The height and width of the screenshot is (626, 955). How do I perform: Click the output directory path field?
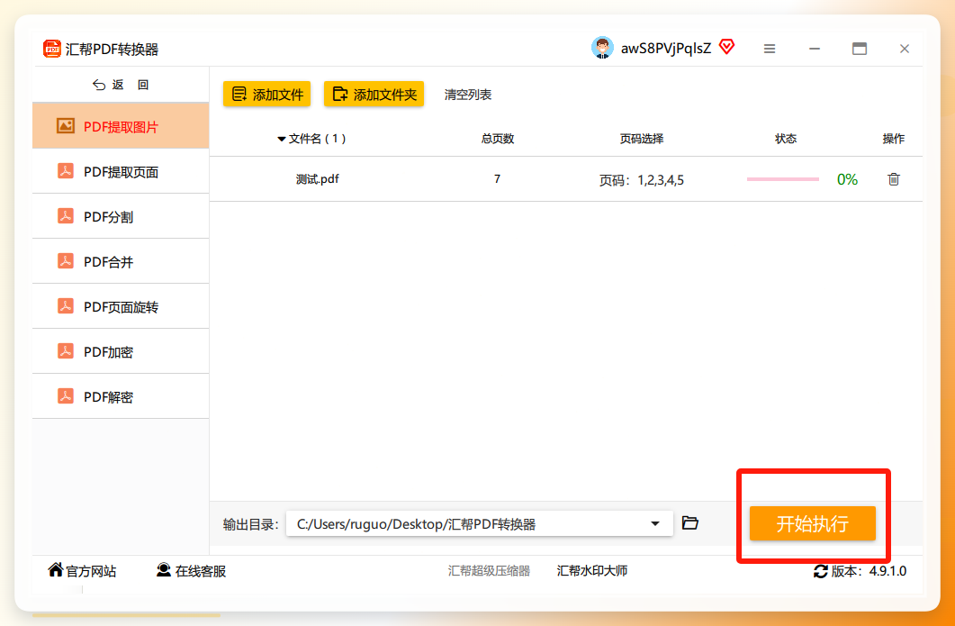coord(480,523)
